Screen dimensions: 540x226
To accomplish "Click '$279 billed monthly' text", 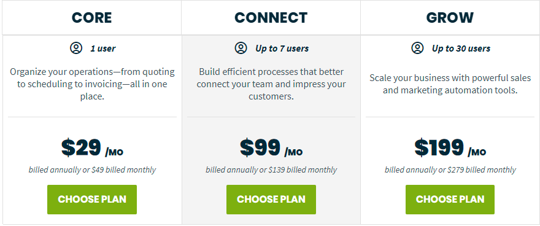I will pyautogui.click(x=482, y=170).
